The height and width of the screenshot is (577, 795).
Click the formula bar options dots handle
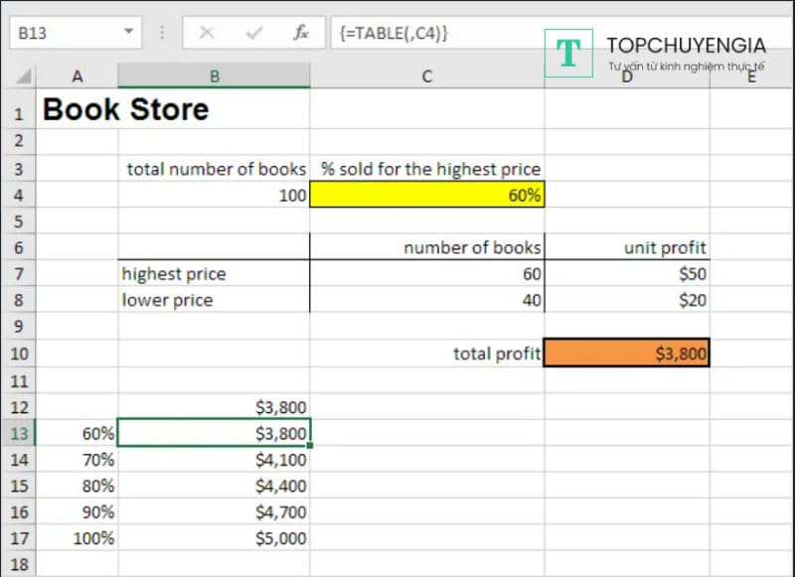[x=161, y=33]
